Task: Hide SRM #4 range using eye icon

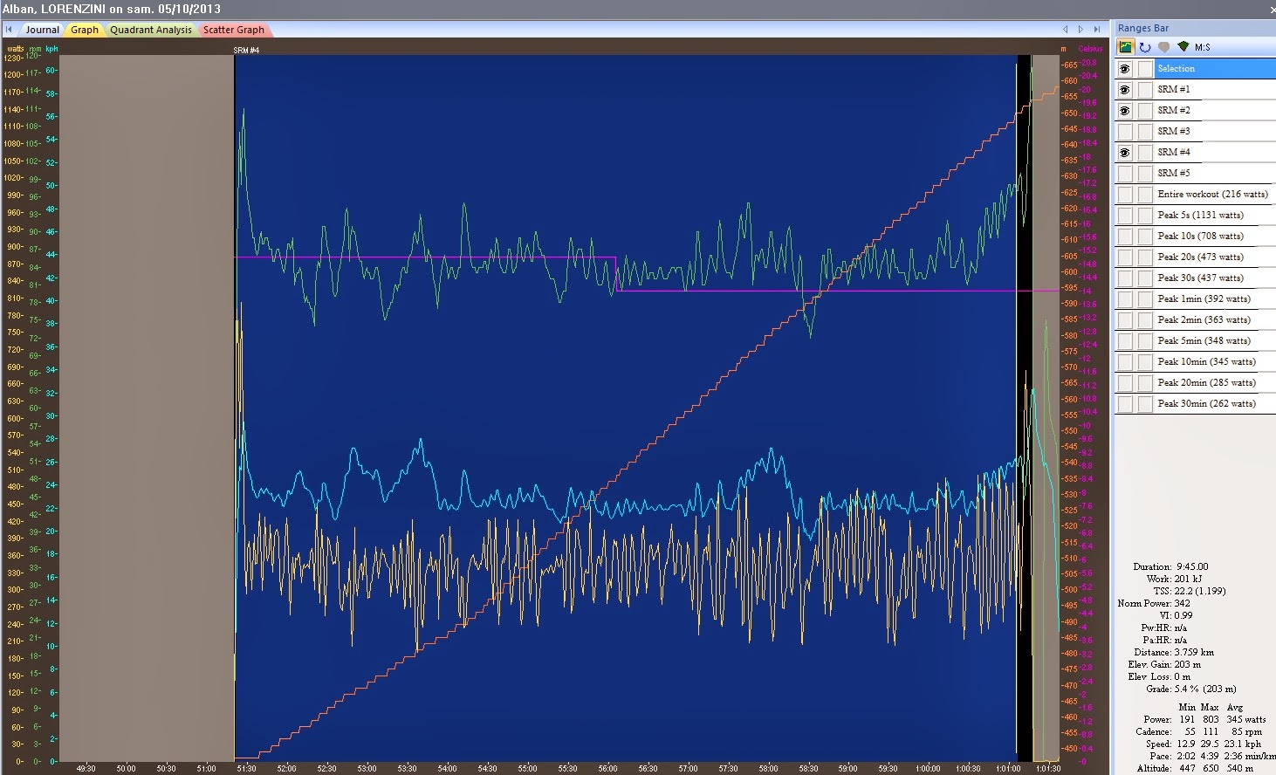Action: pos(1125,152)
